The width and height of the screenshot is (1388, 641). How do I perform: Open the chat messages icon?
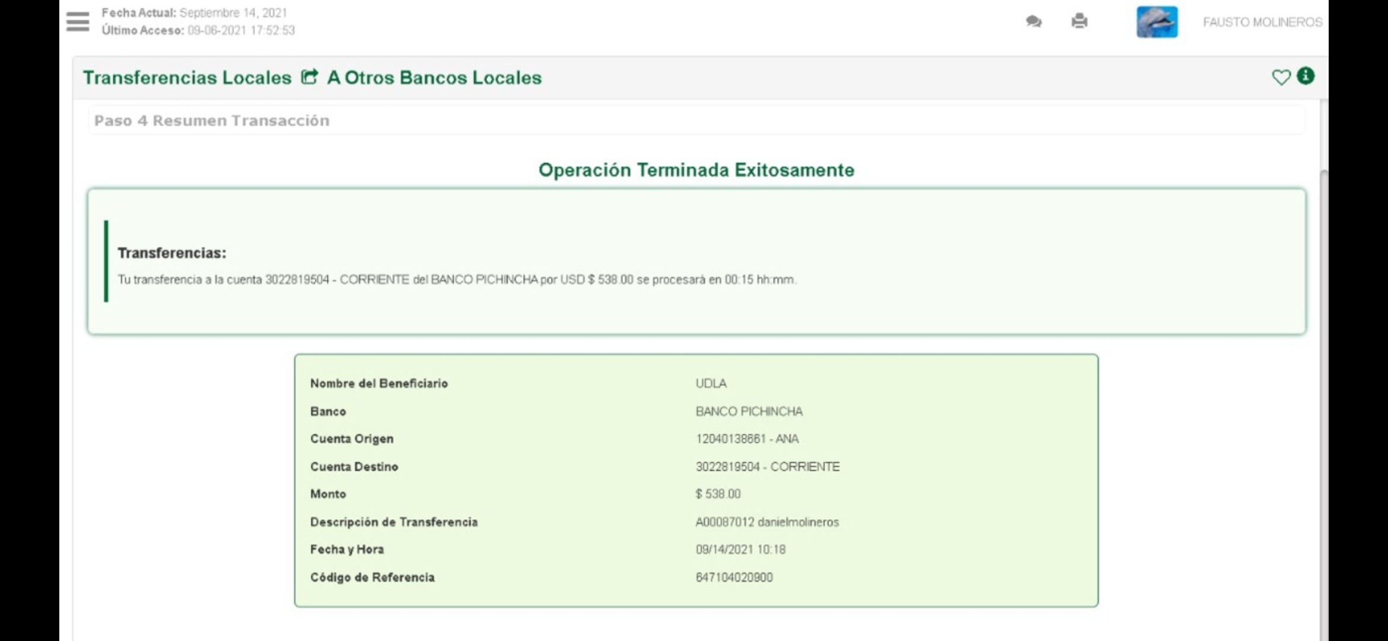pyautogui.click(x=1033, y=21)
